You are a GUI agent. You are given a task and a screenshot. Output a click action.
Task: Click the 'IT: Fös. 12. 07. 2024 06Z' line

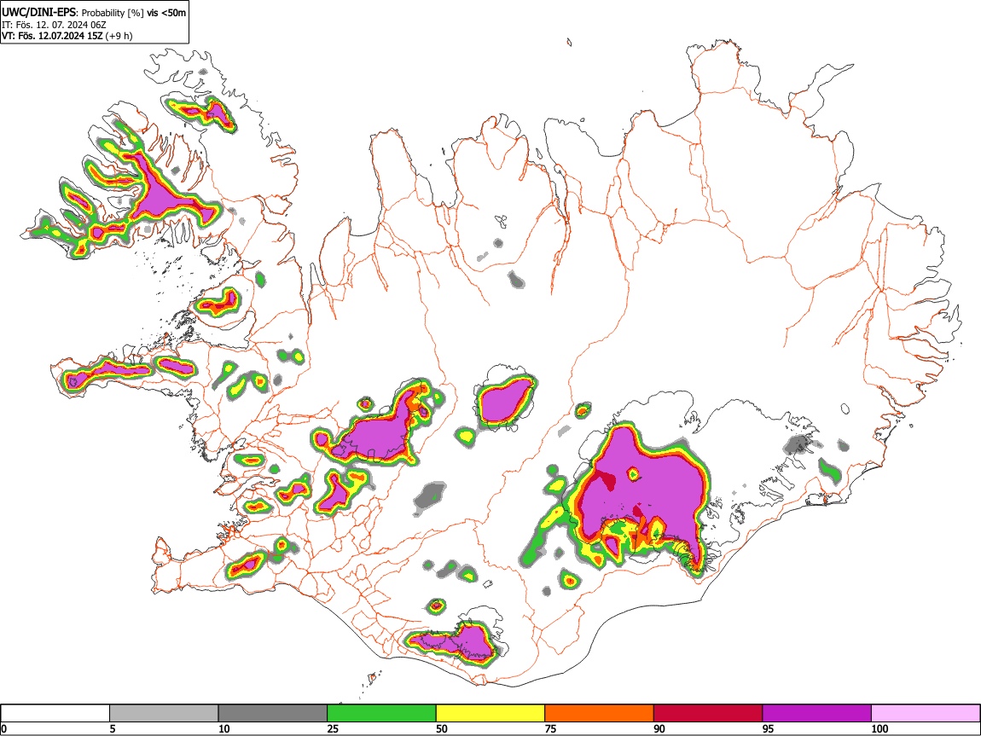point(54,25)
